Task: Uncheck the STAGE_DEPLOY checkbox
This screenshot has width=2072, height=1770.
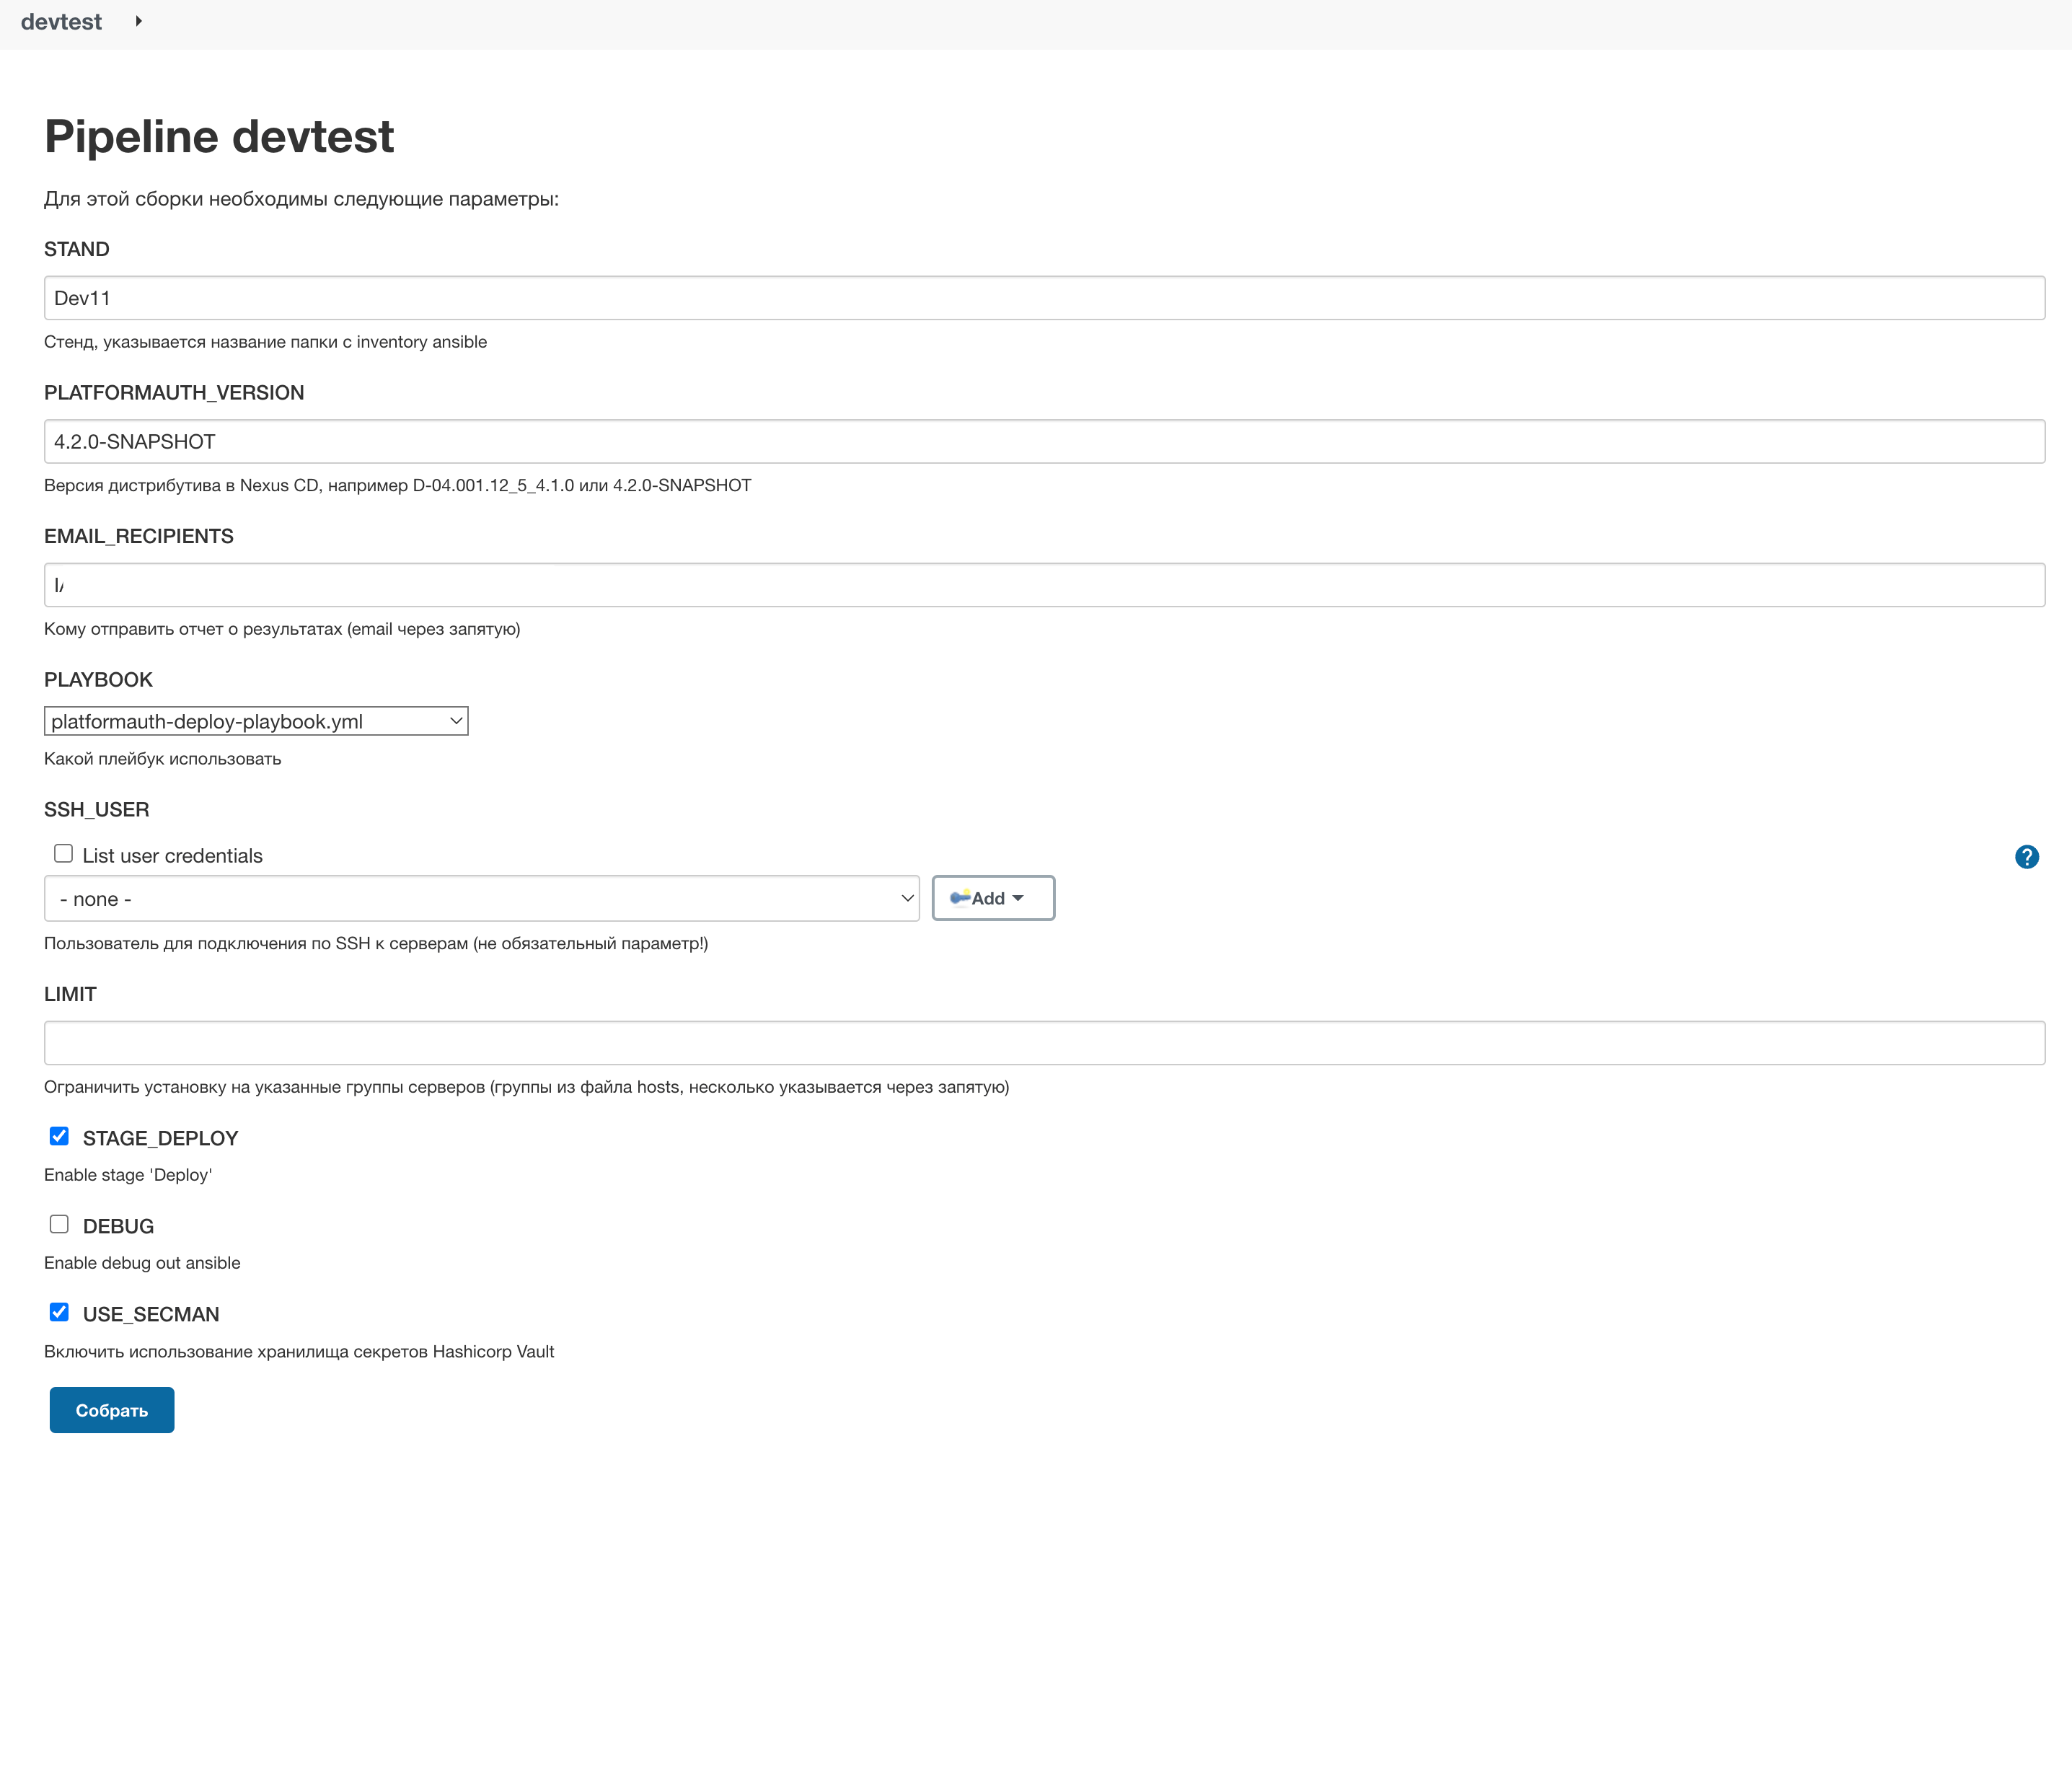Action: pos(59,1136)
